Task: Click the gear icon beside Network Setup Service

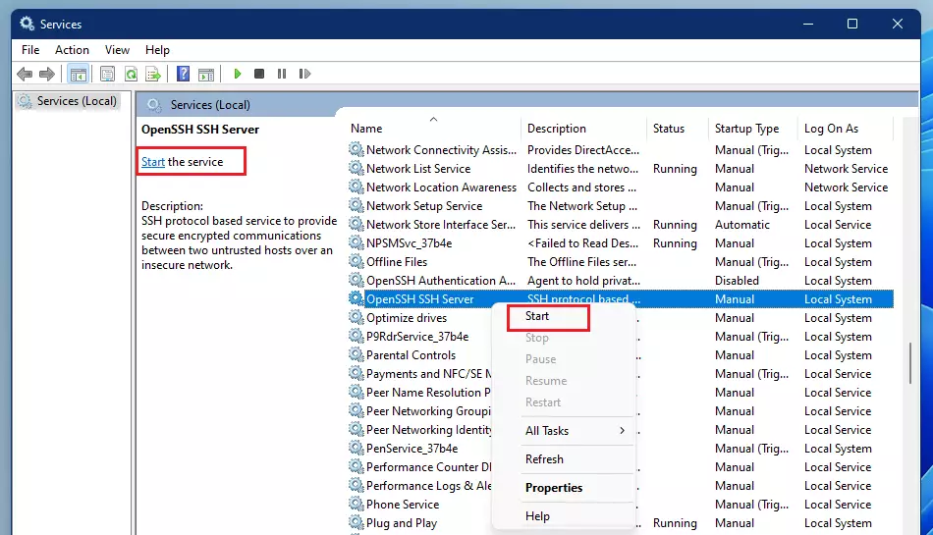Action: click(356, 206)
